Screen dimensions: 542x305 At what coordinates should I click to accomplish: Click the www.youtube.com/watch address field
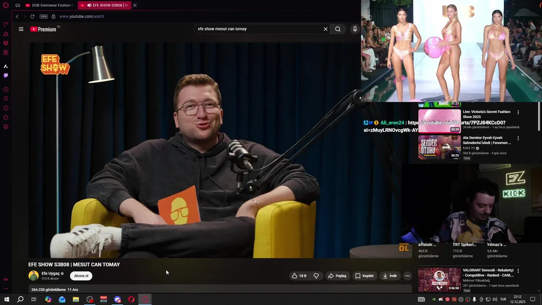(82, 17)
